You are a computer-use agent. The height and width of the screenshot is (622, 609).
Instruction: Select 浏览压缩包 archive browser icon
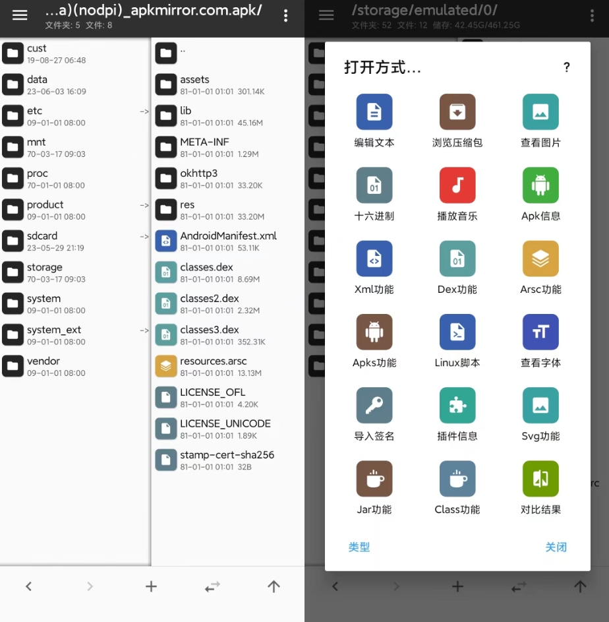(x=457, y=112)
